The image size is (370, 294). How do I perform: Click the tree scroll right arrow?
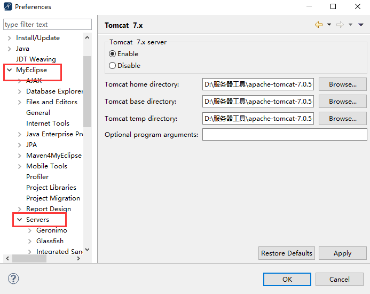coord(78,259)
